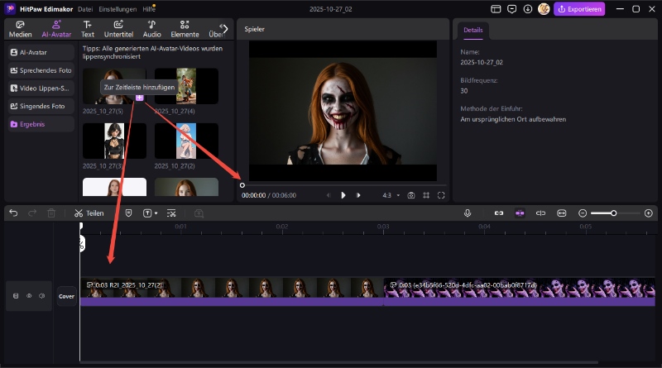Click the crop icon in player

pyautogui.click(x=426, y=195)
